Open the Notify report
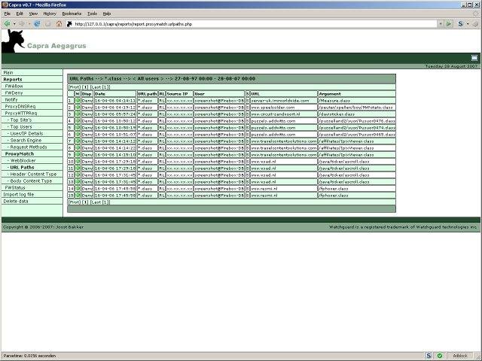This screenshot has width=482, height=361. (11, 99)
